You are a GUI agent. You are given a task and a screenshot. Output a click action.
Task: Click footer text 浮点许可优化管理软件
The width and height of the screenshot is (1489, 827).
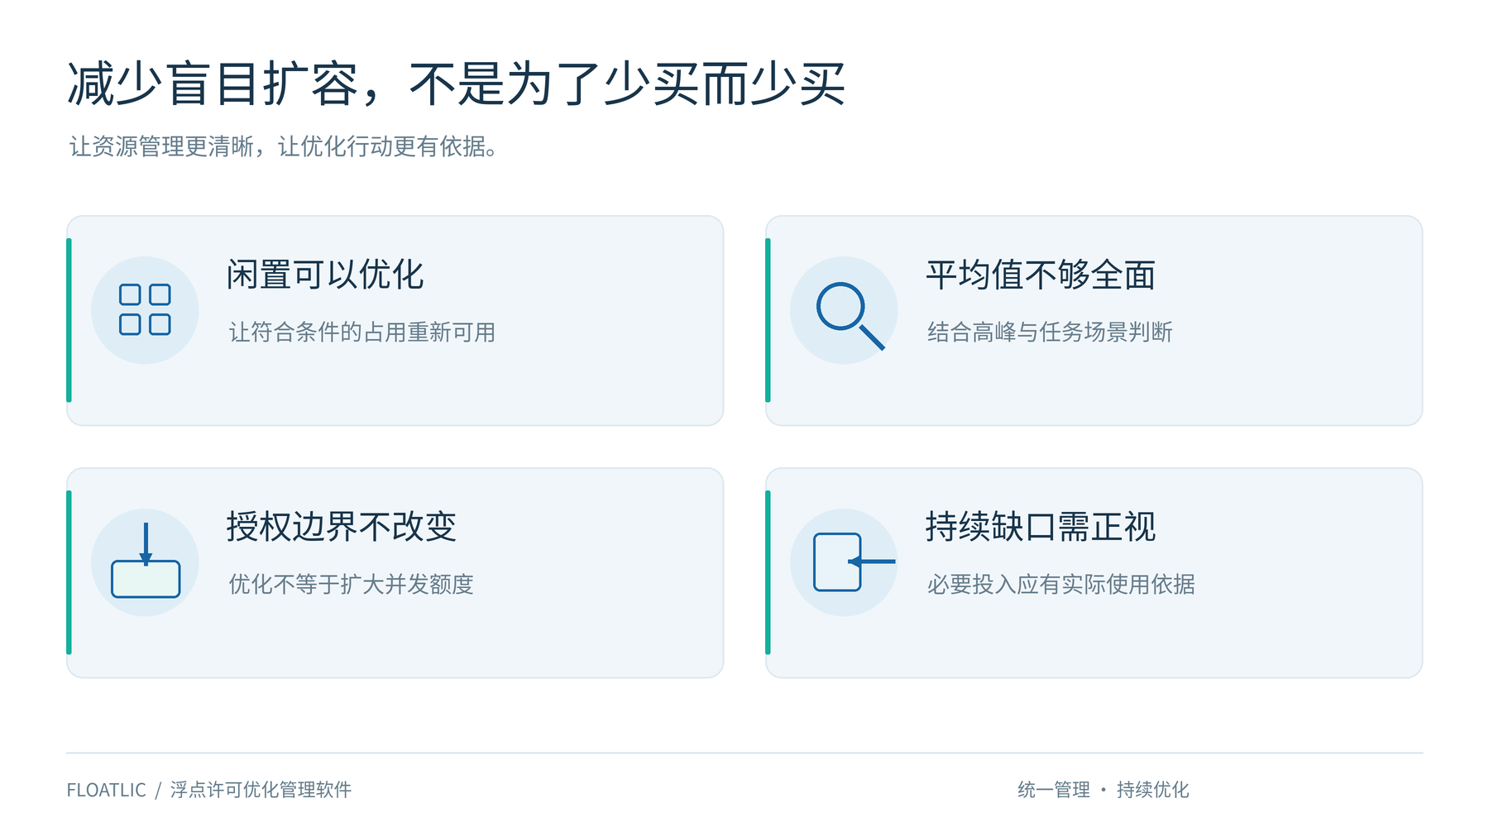261,790
